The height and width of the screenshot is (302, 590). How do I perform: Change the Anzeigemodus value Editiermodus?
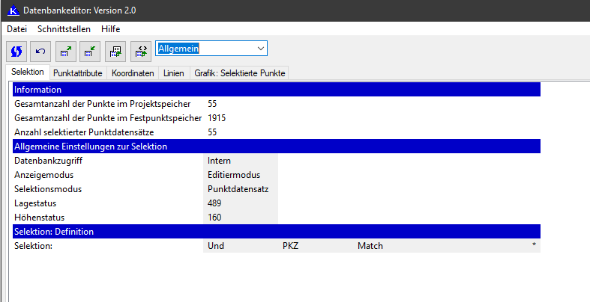[x=240, y=174]
